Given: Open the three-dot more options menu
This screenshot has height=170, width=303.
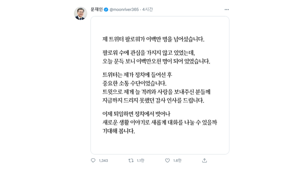Looking at the screenshot, I should (226, 9).
